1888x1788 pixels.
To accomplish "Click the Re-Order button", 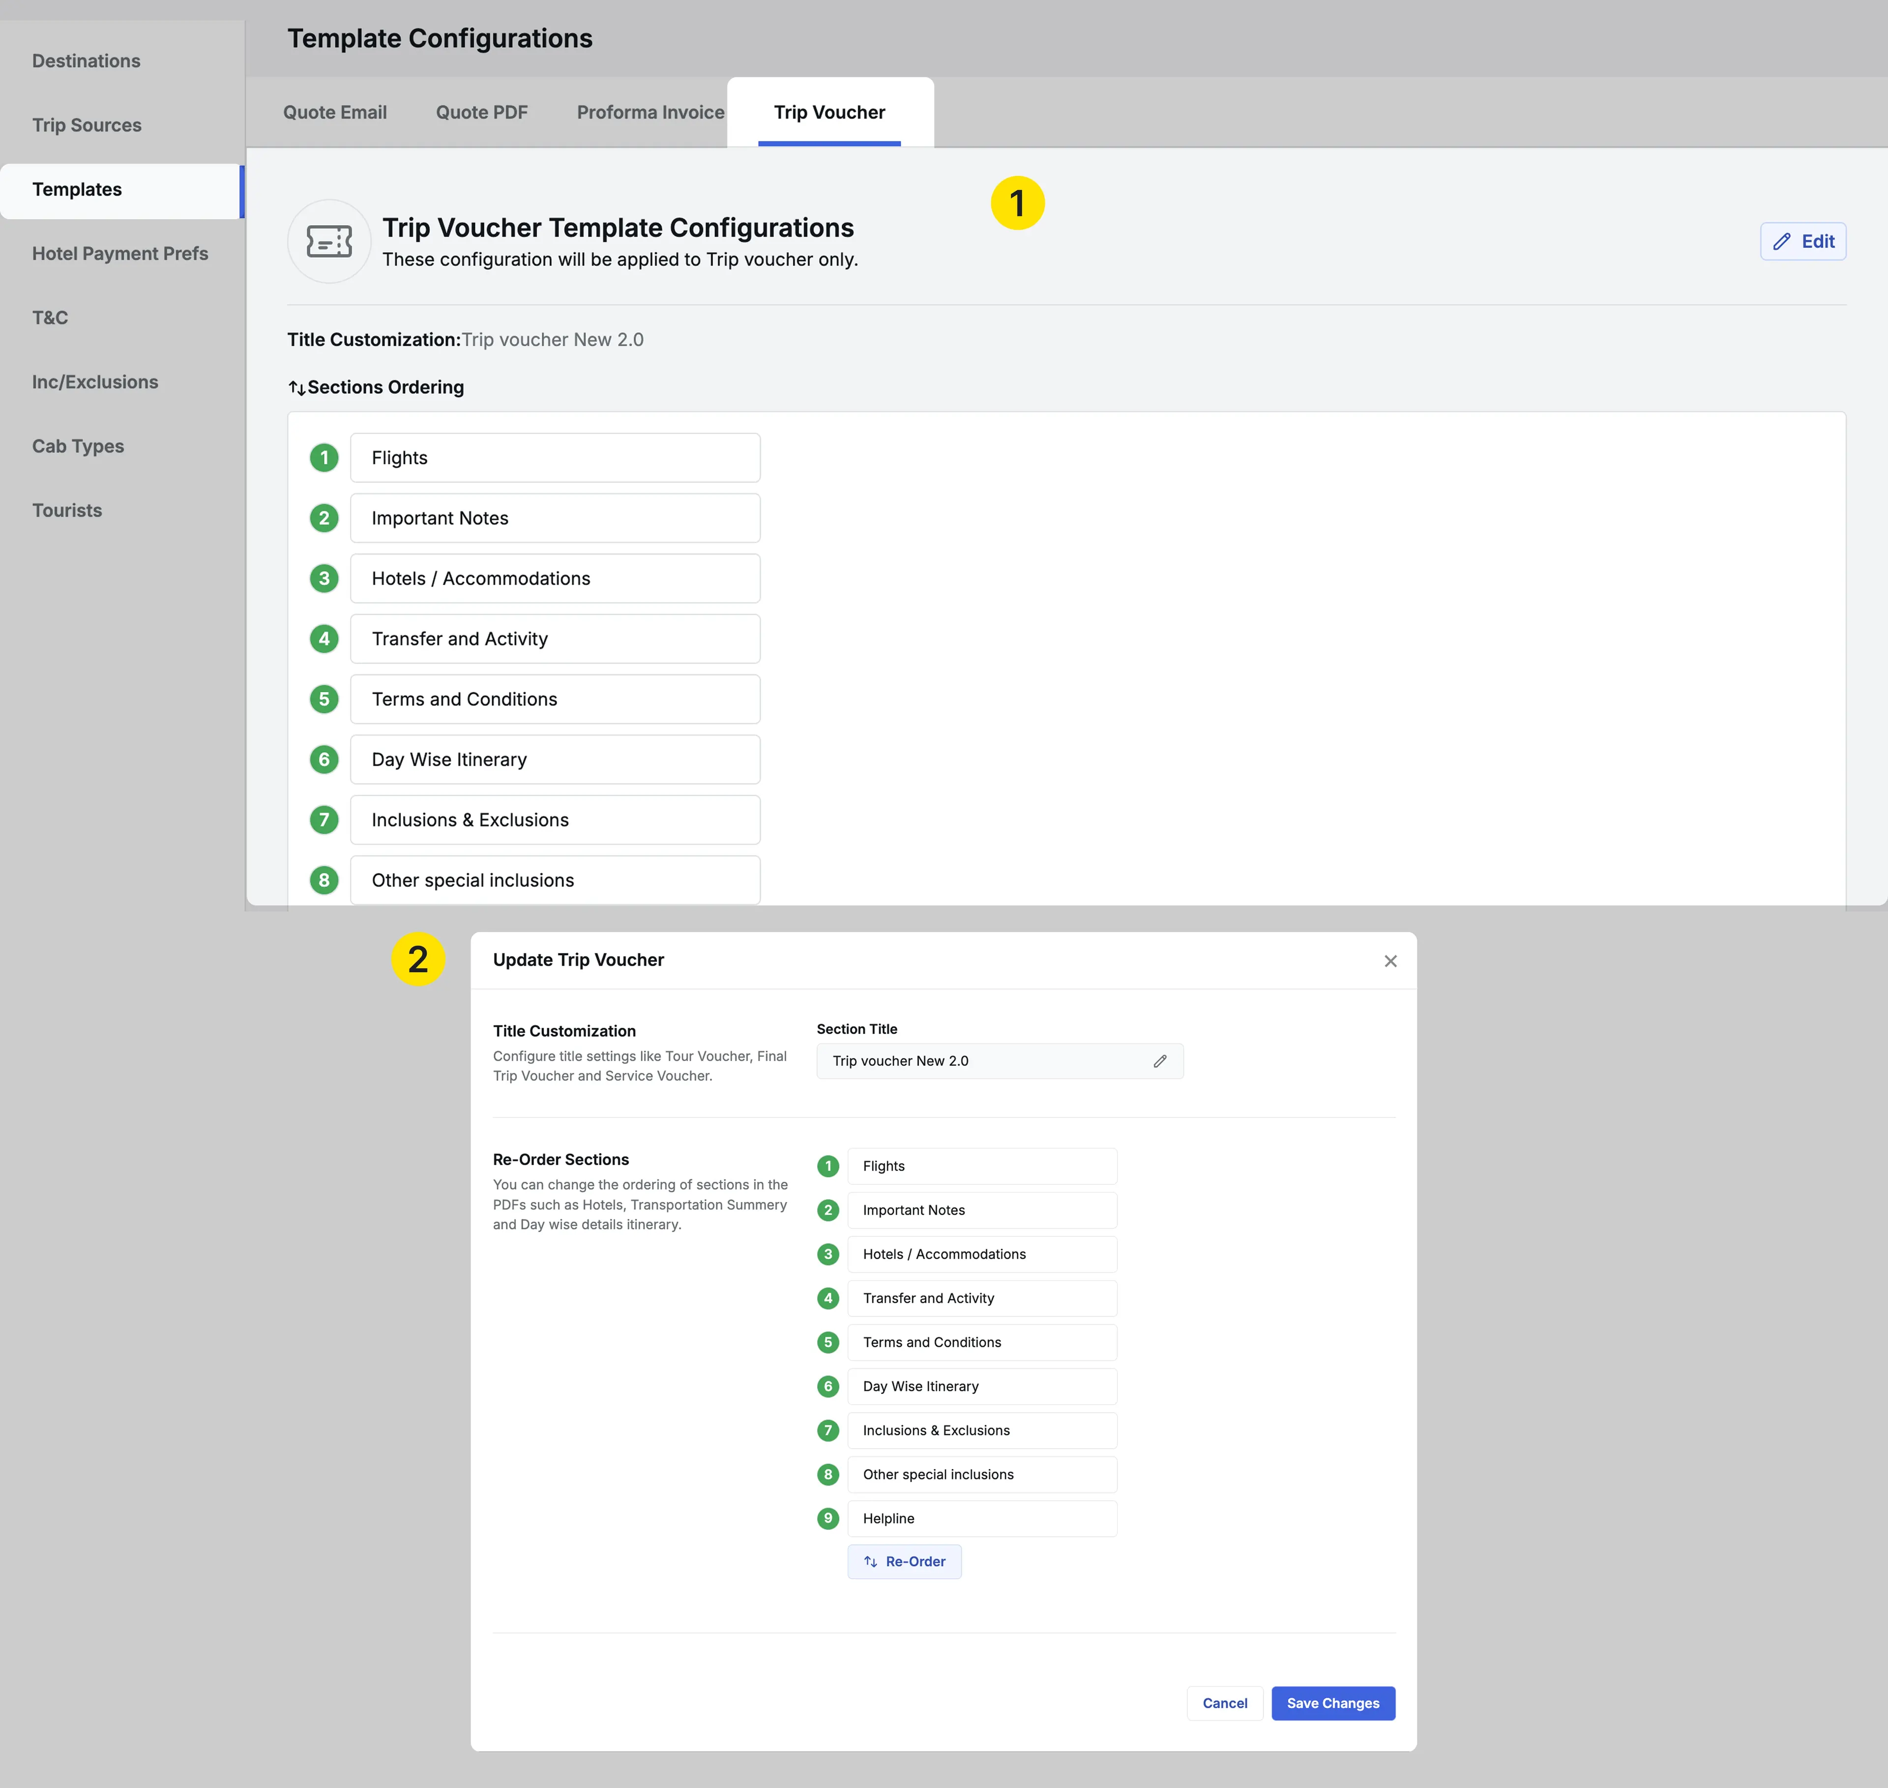I will (x=904, y=1561).
